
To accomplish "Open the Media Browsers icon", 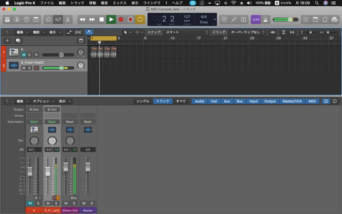I will (335, 19).
